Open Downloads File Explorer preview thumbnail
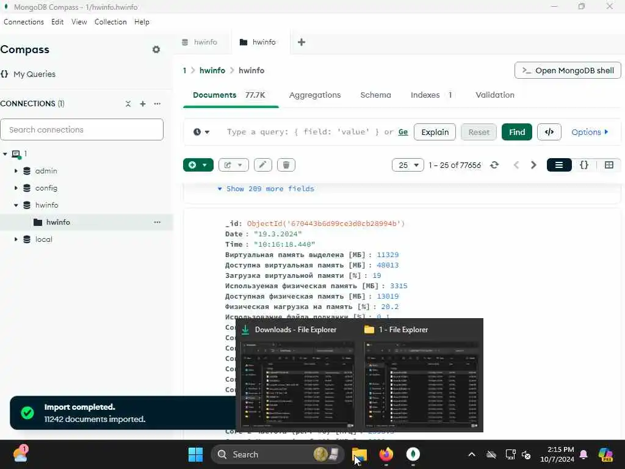625x469 pixels. pyautogui.click(x=298, y=385)
